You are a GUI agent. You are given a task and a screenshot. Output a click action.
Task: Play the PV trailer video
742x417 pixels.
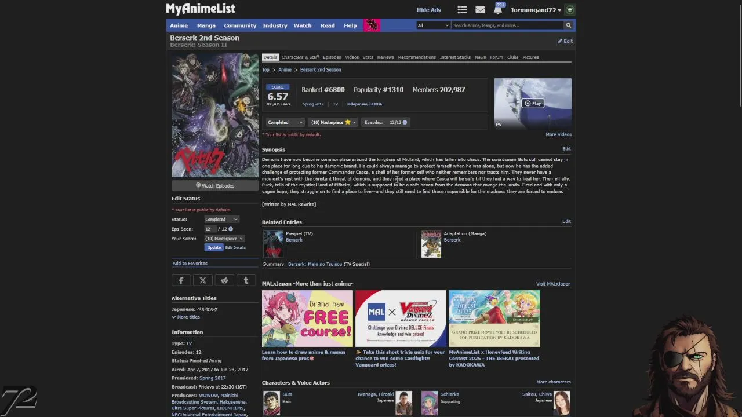[x=533, y=104]
